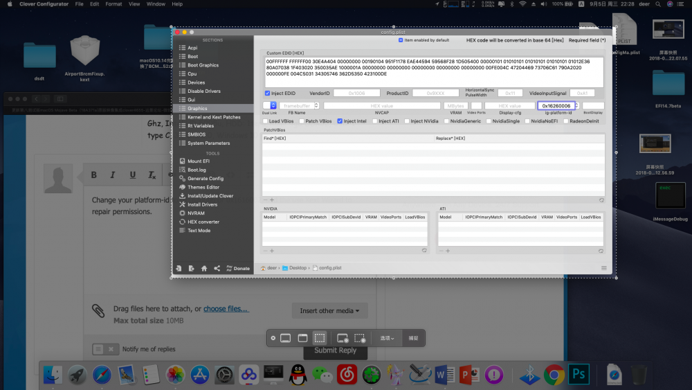692x390 pixels.
Task: Click the choose files link in browser
Action: click(x=226, y=309)
